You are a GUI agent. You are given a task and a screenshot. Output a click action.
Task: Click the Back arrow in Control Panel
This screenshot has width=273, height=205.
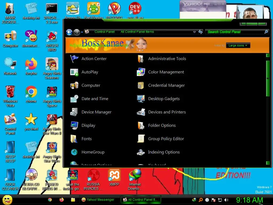[x=69, y=32]
